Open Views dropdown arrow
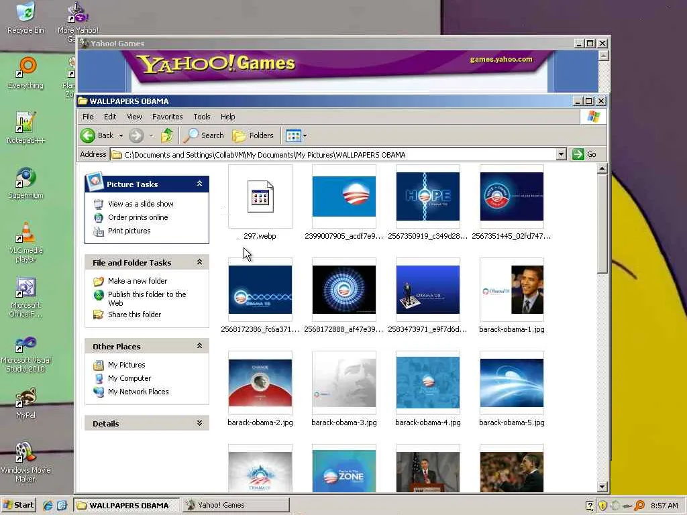Screen dimensions: 687x515 coord(305,135)
